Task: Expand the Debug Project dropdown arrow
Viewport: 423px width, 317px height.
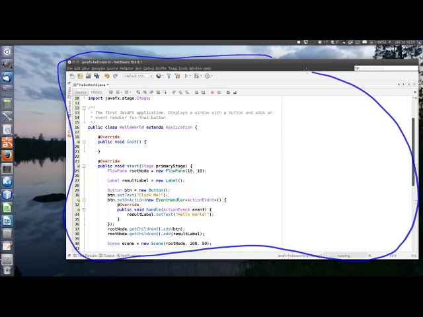Action: [x=201, y=76]
